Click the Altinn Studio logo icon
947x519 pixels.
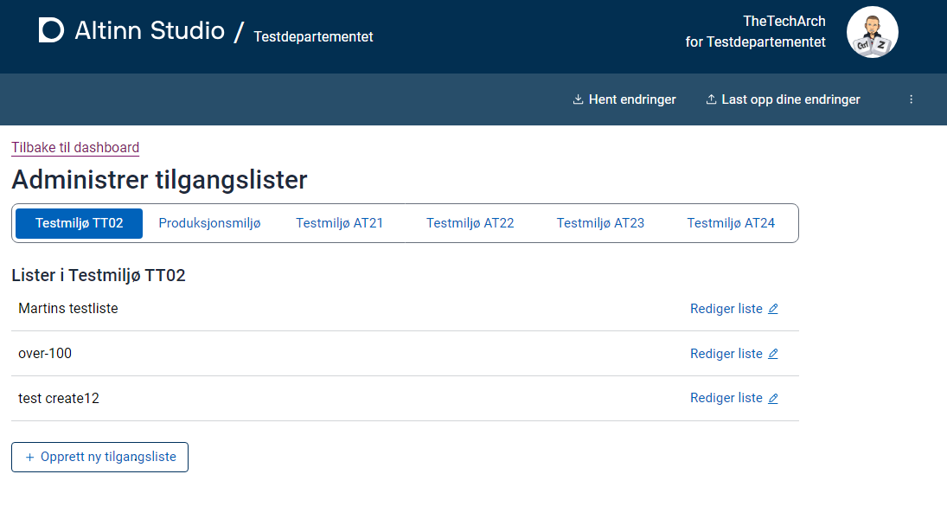coord(50,29)
